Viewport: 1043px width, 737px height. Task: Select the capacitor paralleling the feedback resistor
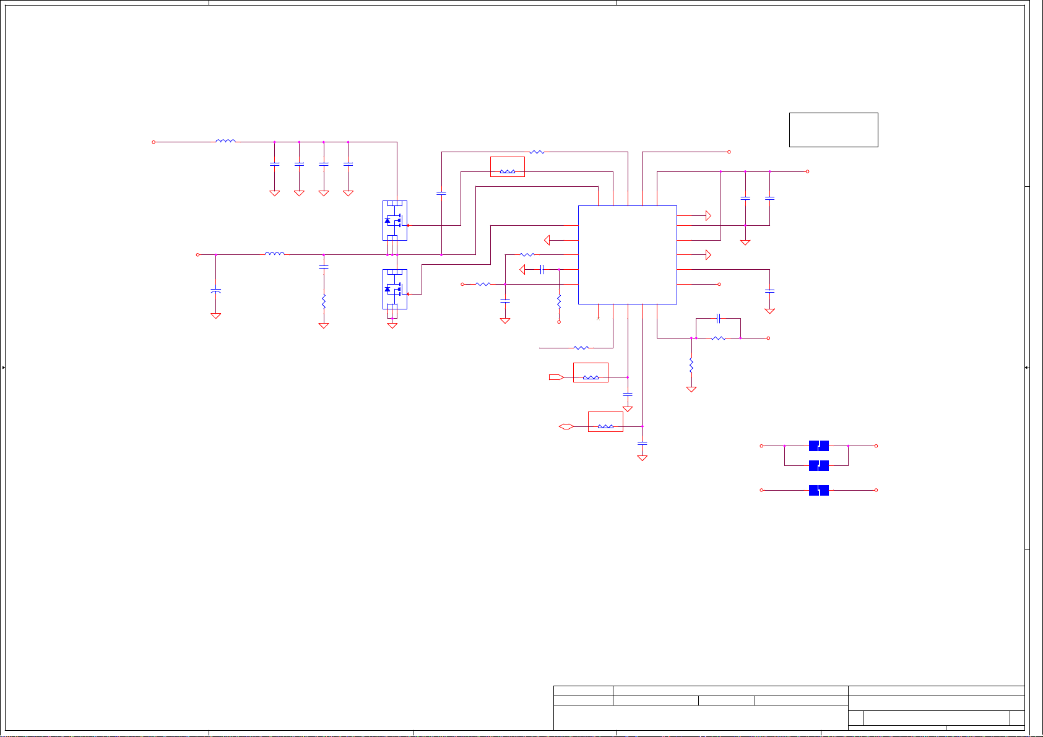[x=718, y=319]
